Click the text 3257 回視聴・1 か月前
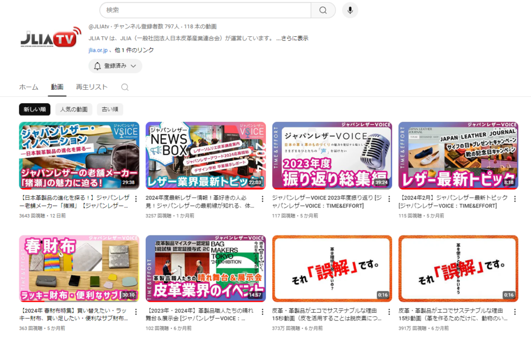 pyautogui.click(x=170, y=216)
